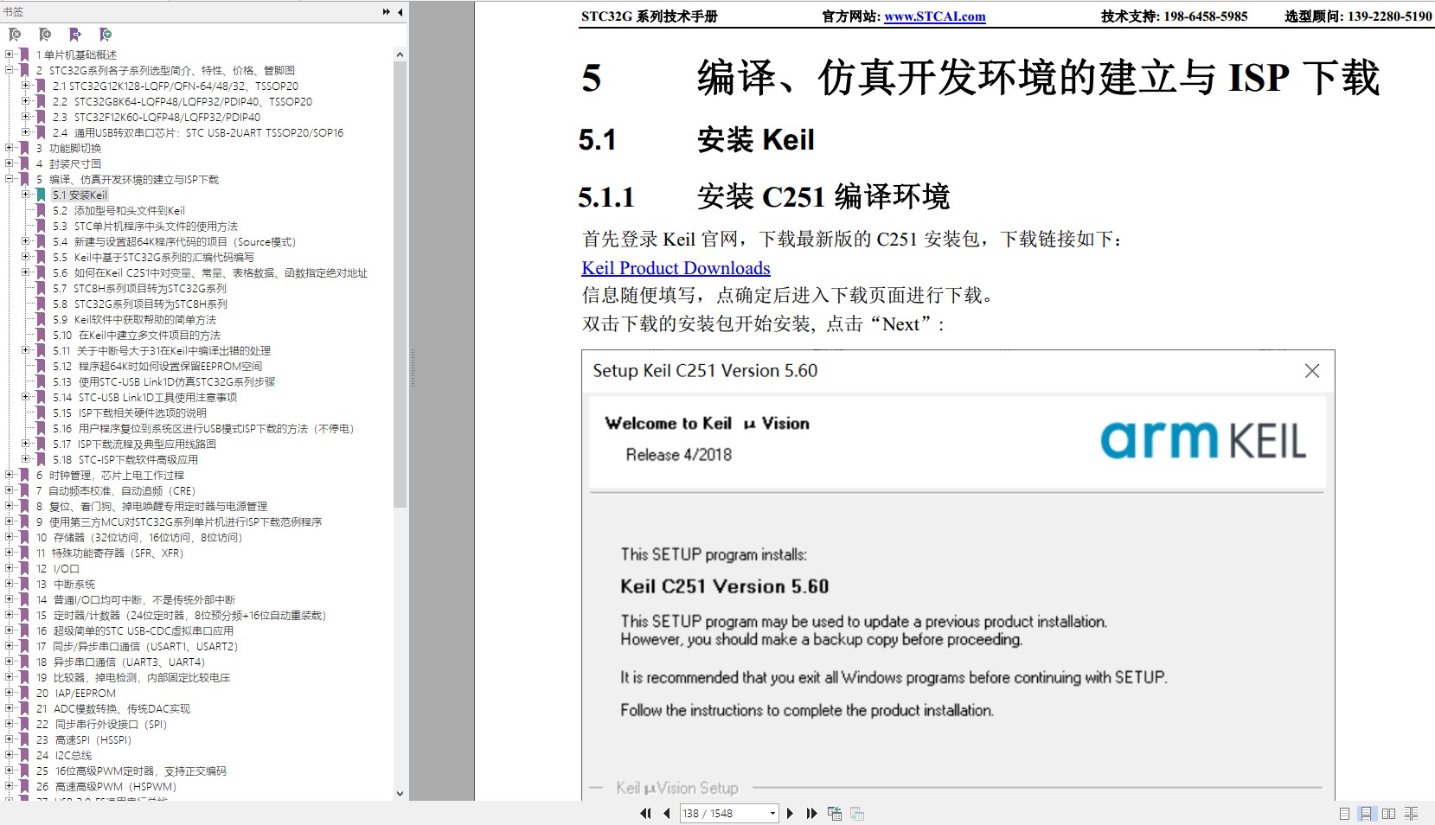Open bookmark 5.15 ISP下载相关硬件选项的说明
Viewport: 1435px width, 825px height.
coord(130,412)
